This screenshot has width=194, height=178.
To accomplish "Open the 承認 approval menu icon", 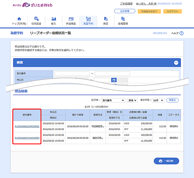I will pyautogui.click(x=106, y=19).
